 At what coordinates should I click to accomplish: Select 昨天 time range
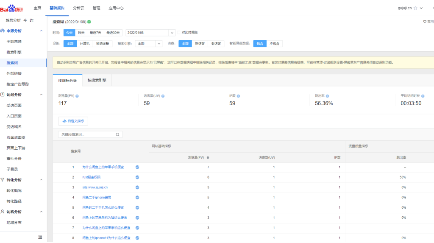click(x=81, y=33)
